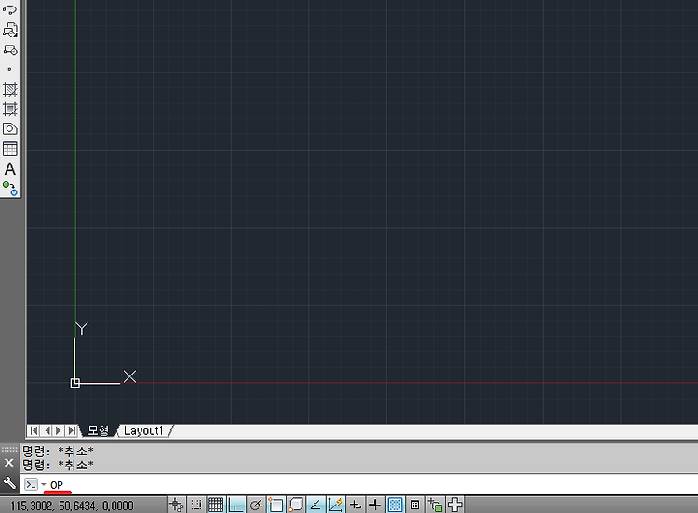Viewport: 698px width, 513px height.
Task: Jump to first layout tab arrow
Action: coord(34,431)
